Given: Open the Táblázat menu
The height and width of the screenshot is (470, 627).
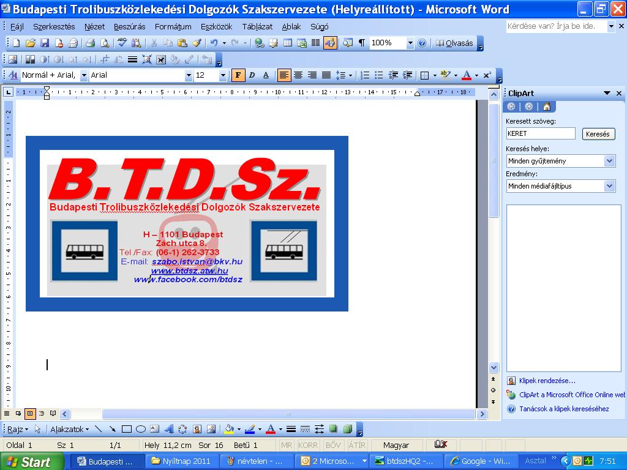Looking at the screenshot, I should click(257, 27).
